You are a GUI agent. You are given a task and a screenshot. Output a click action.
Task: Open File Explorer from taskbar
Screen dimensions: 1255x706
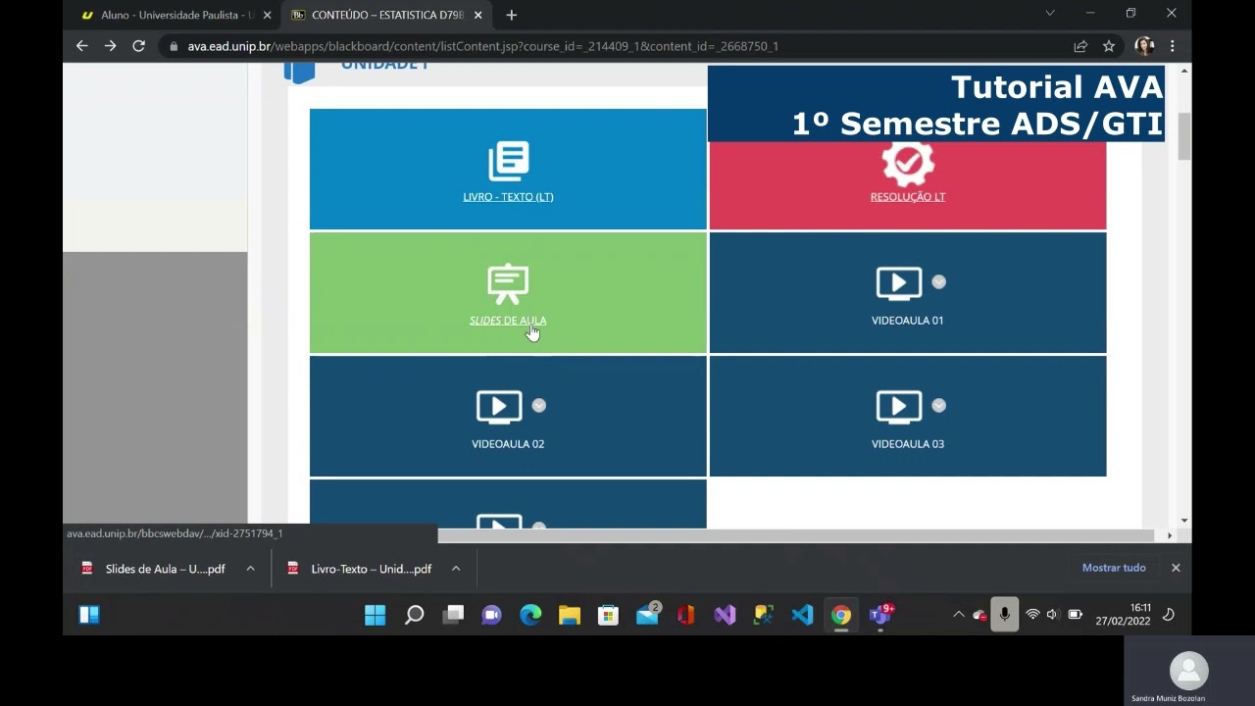pos(570,615)
